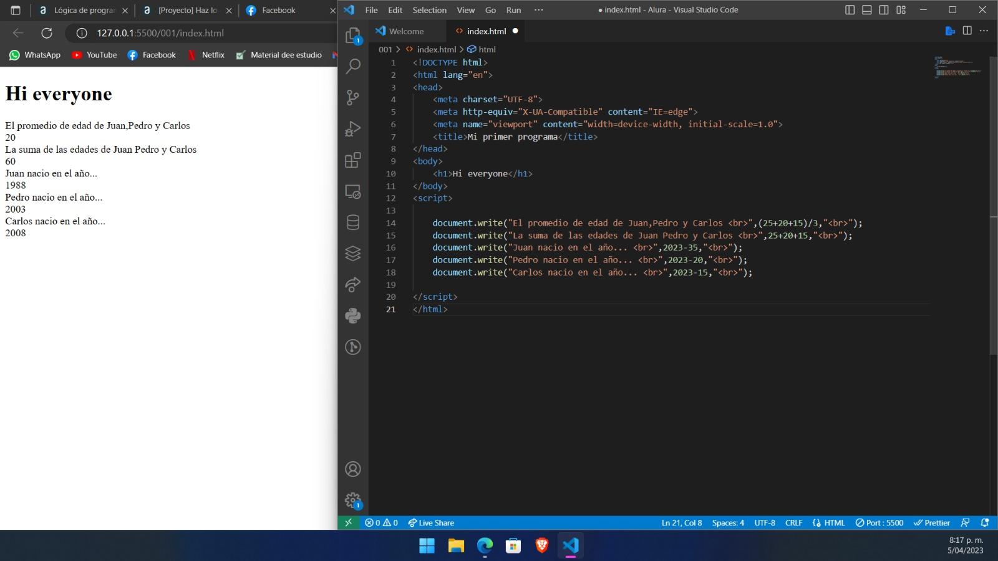The height and width of the screenshot is (561, 998).
Task: Split the editor to the right
Action: coord(967,31)
